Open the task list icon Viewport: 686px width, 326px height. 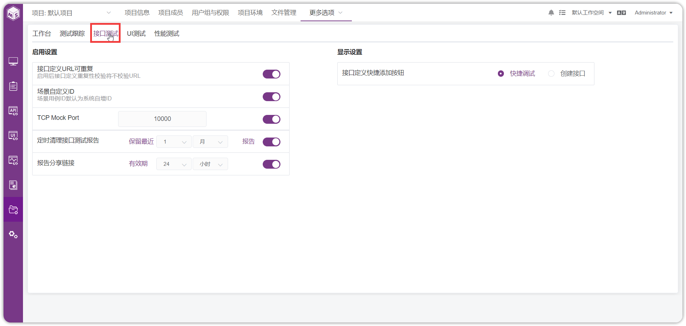tap(562, 13)
